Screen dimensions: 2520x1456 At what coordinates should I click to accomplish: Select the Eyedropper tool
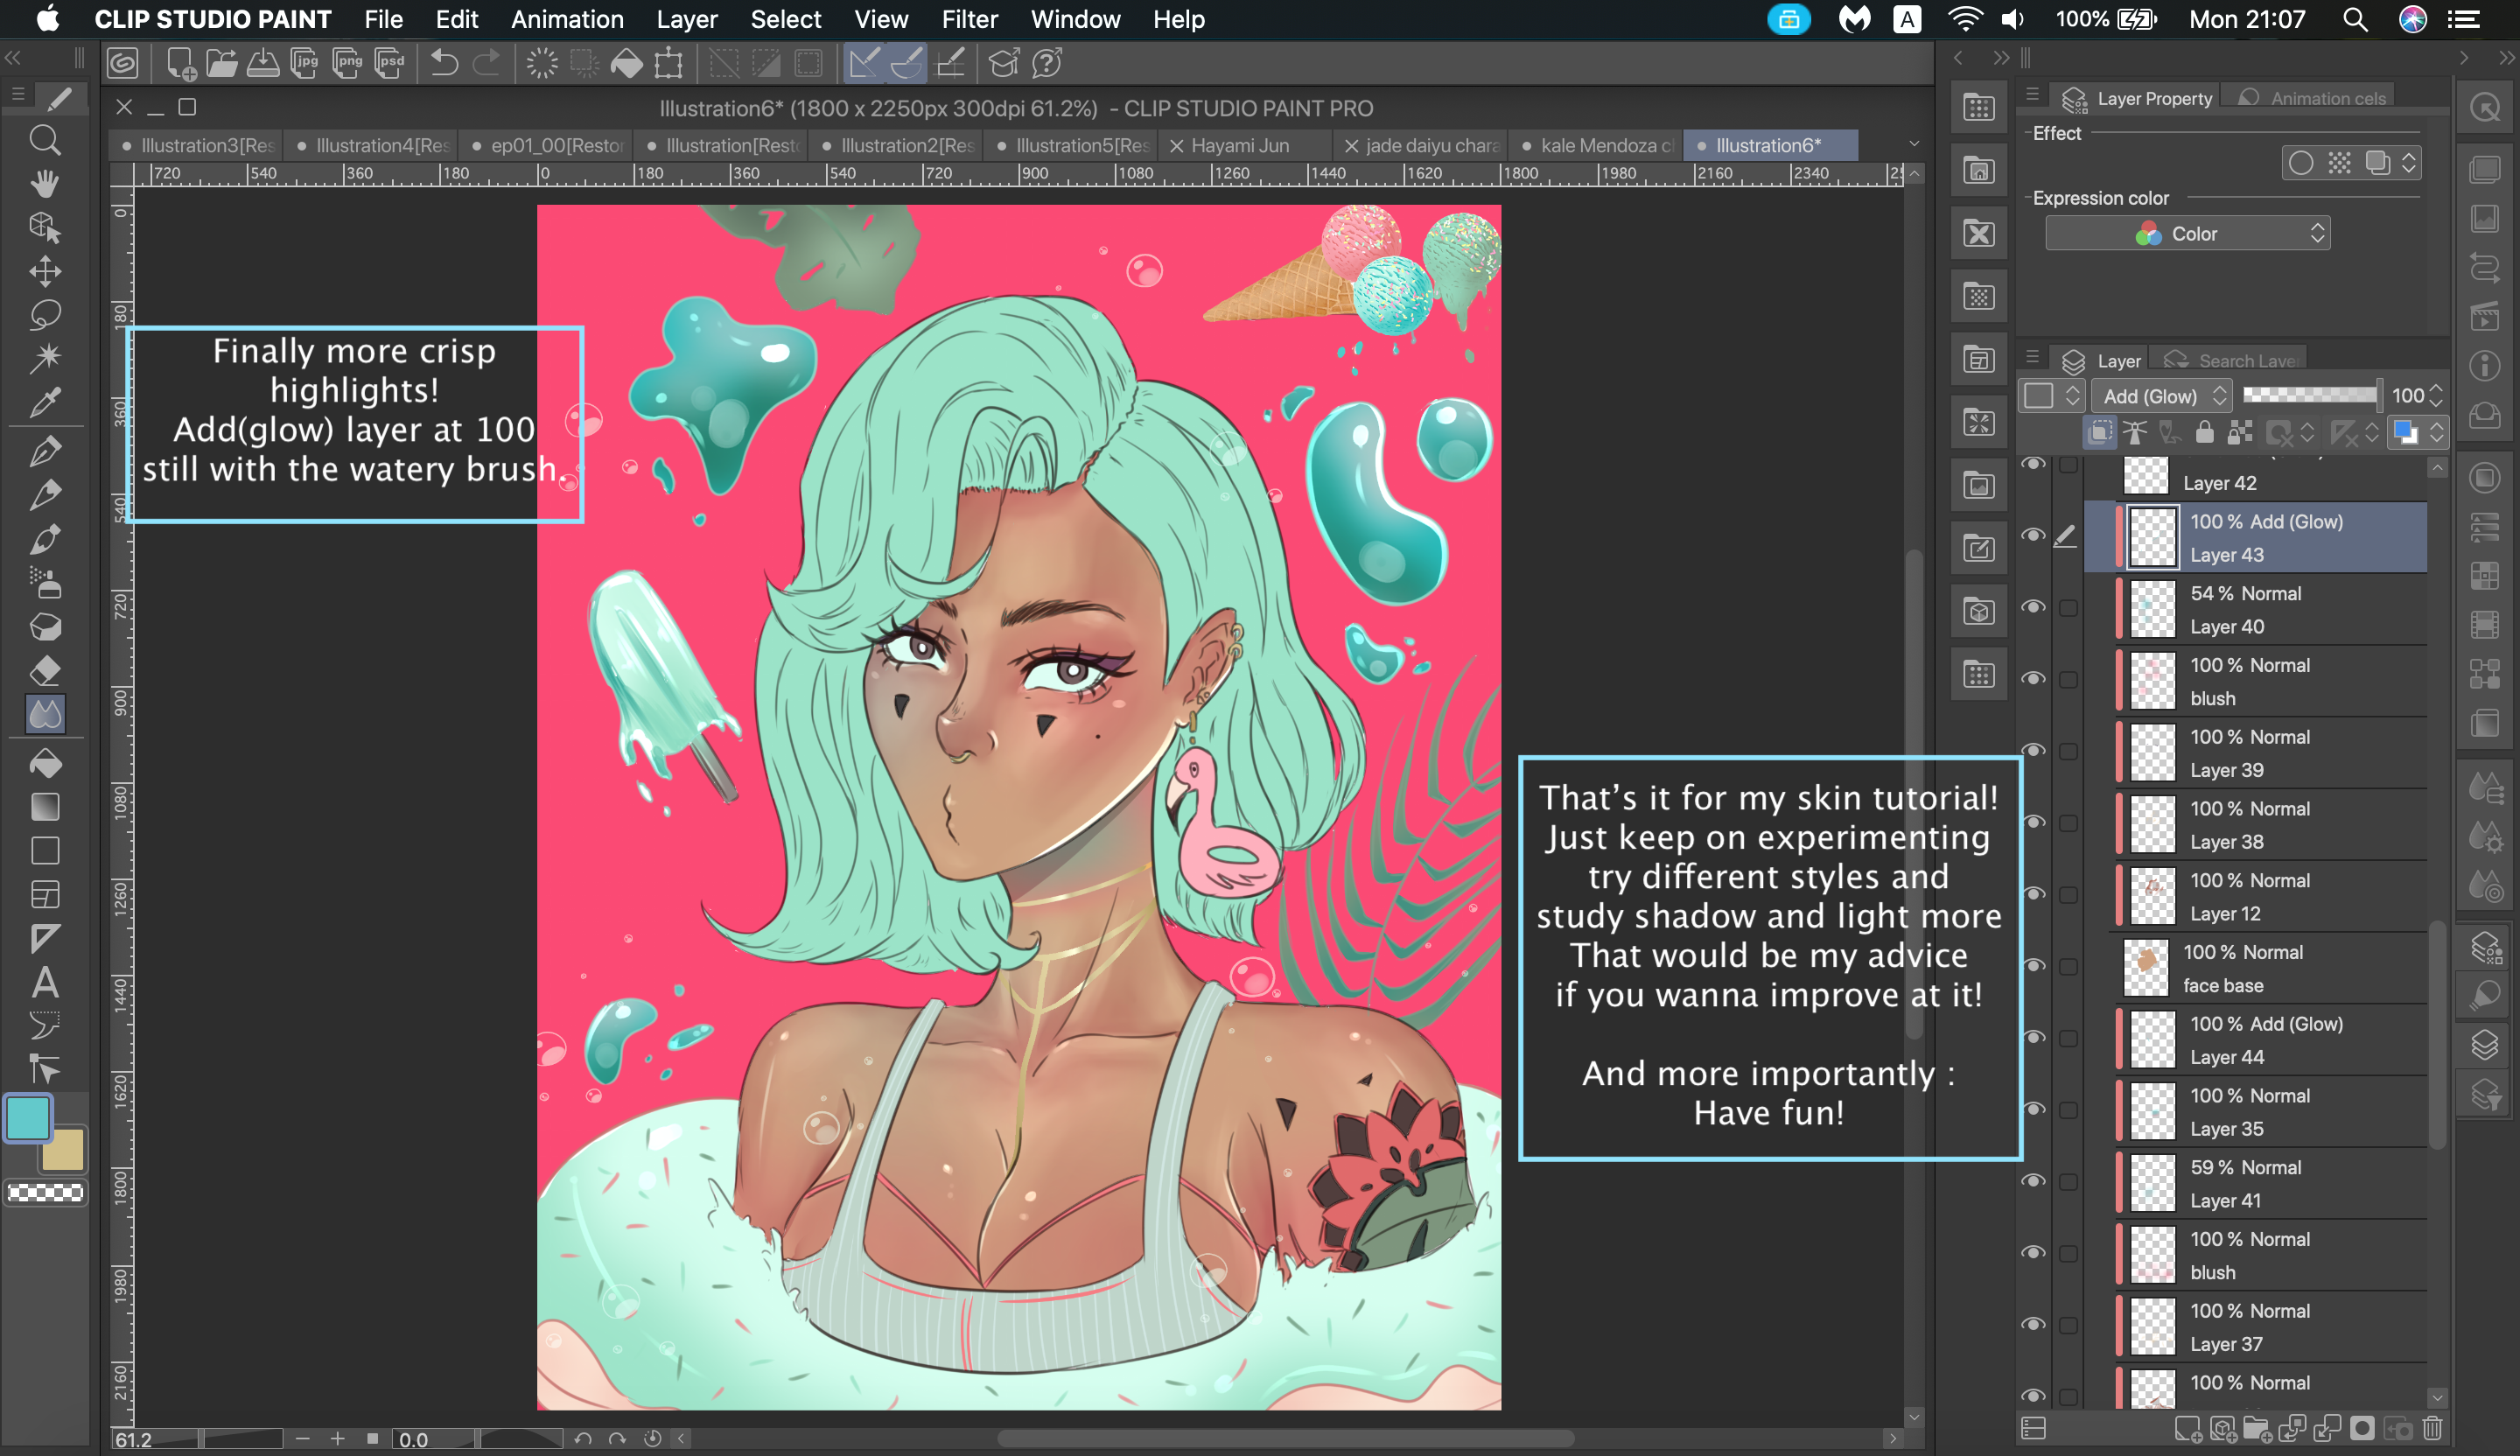click(x=44, y=402)
